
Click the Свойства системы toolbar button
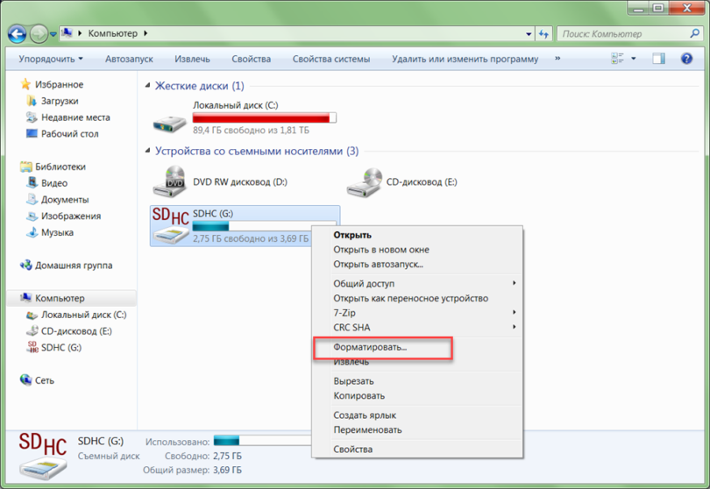[330, 59]
